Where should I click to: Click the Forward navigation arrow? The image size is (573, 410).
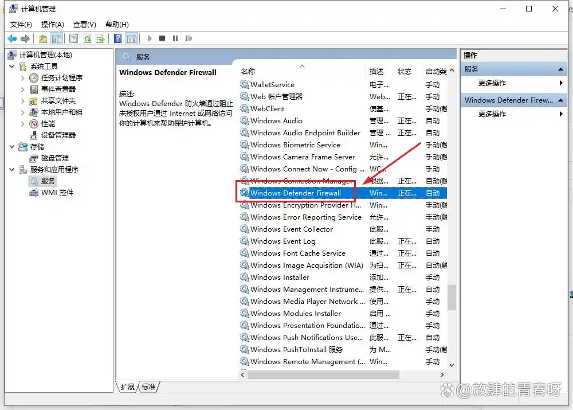point(25,38)
